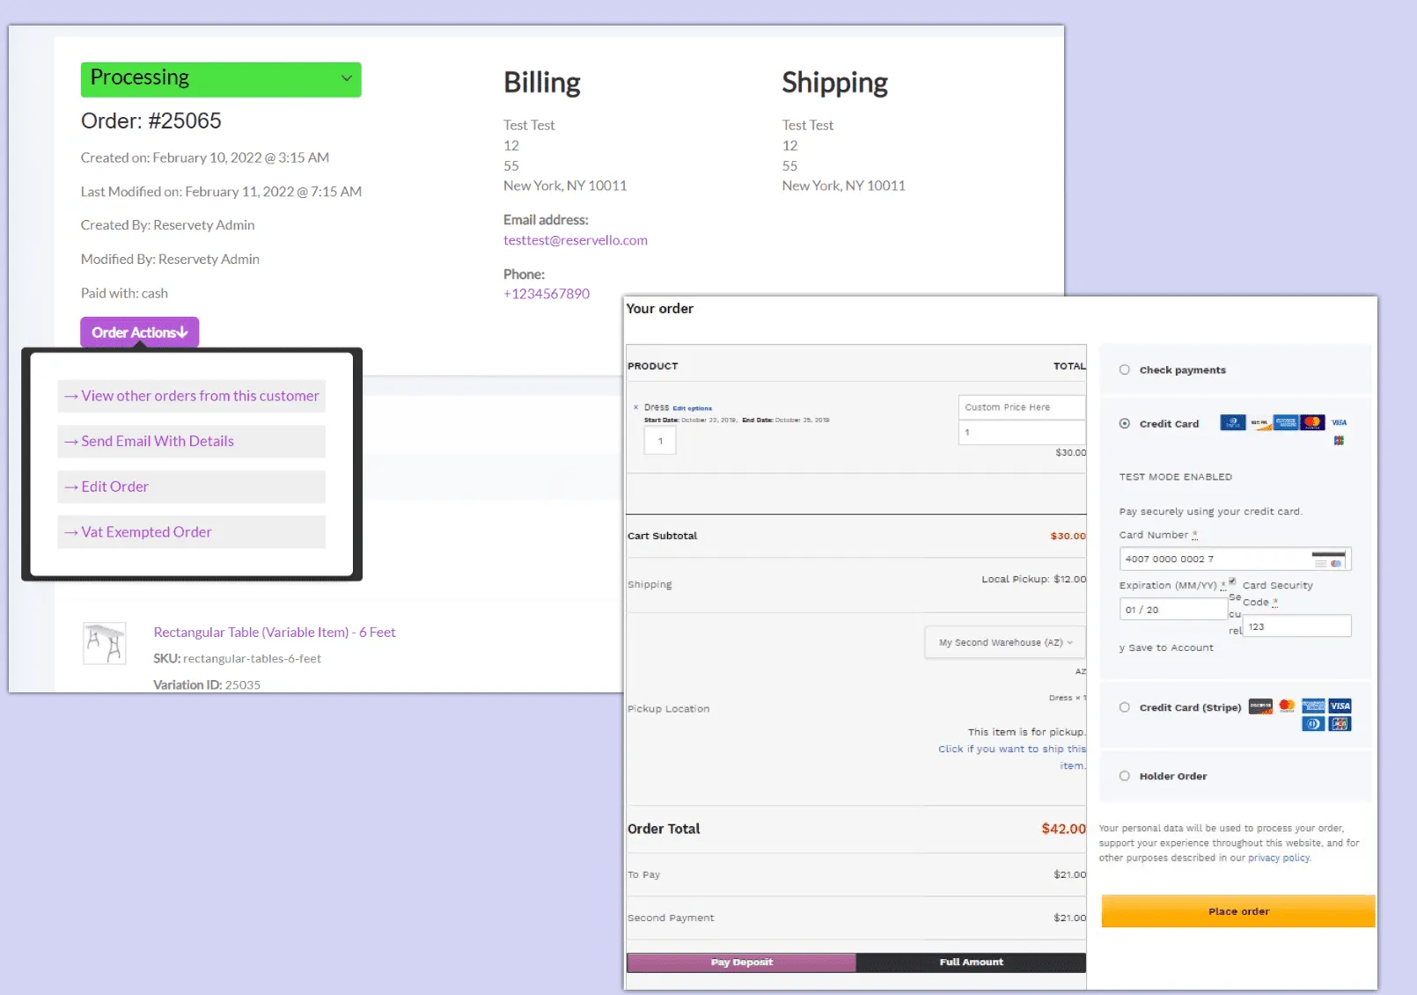Click the American Express icon near Credit Card
Screen dimensions: 1417x995
[x=1285, y=423]
